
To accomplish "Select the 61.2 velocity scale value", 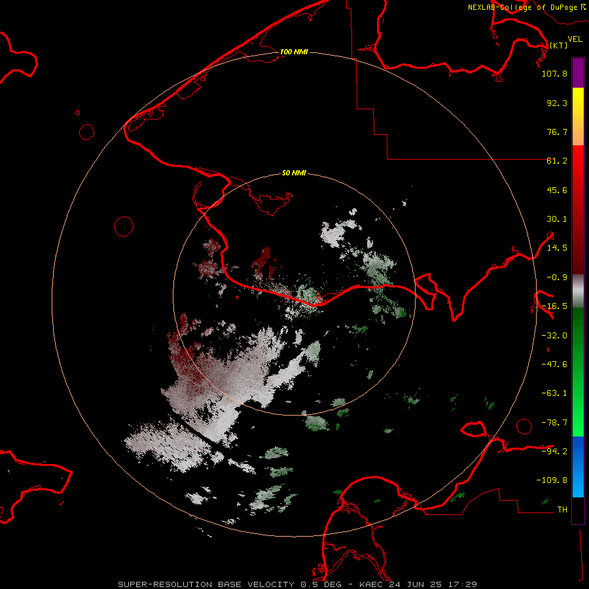I will 557,161.
